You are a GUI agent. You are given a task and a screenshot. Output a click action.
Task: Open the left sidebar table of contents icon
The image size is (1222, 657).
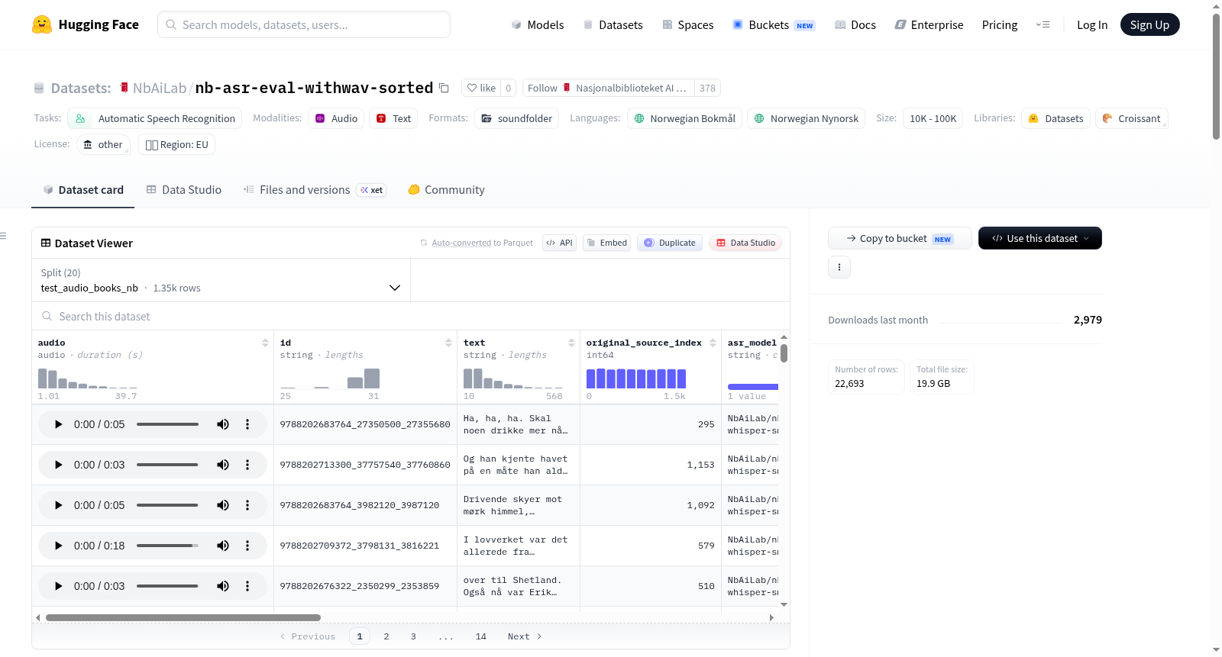[x=3, y=236]
